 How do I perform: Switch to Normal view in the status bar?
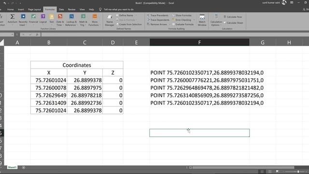(262, 172)
